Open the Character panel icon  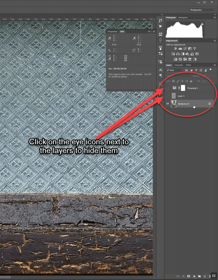point(160,70)
